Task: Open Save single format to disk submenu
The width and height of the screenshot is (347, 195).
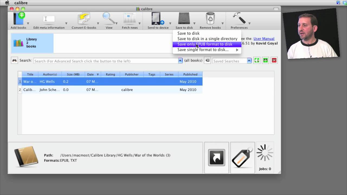Action: pyautogui.click(x=207, y=50)
